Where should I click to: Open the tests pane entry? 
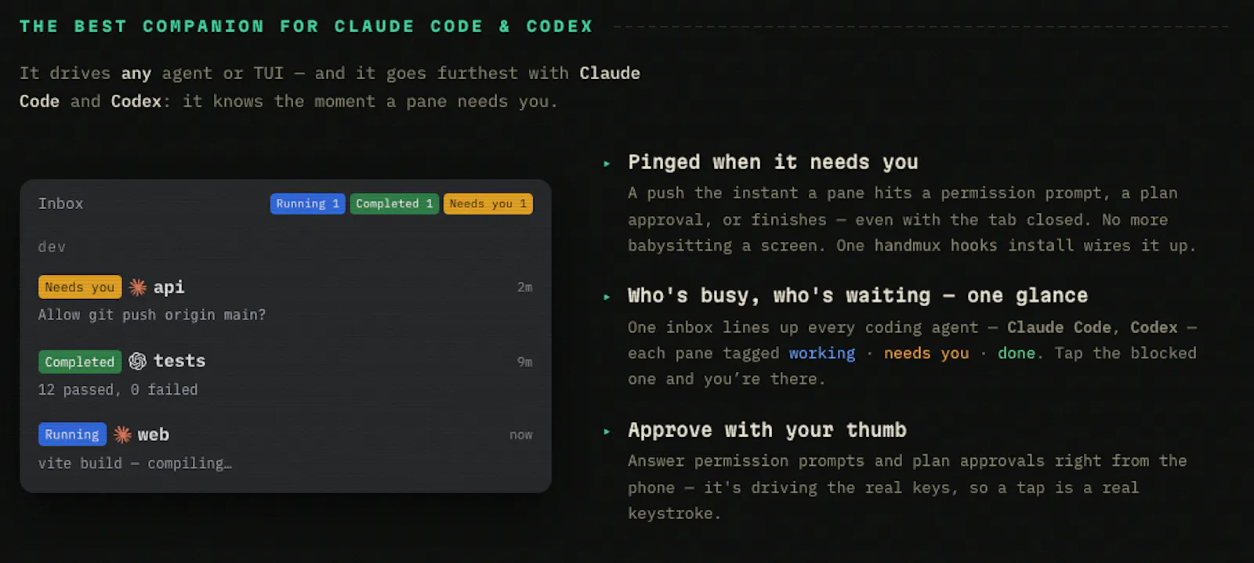tap(285, 375)
